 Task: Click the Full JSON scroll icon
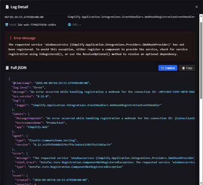7,68
